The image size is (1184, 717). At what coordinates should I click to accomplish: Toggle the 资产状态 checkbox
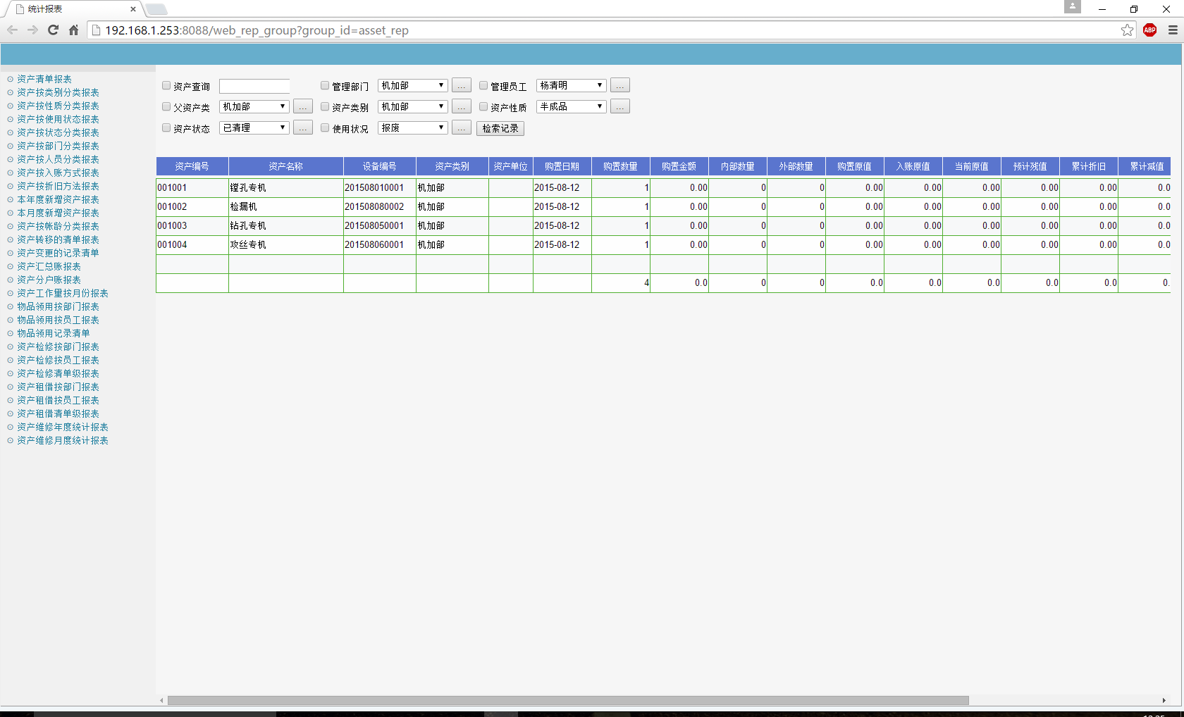click(166, 127)
